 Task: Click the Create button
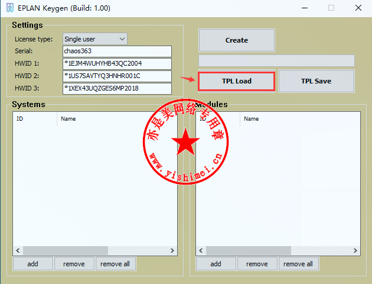point(237,40)
